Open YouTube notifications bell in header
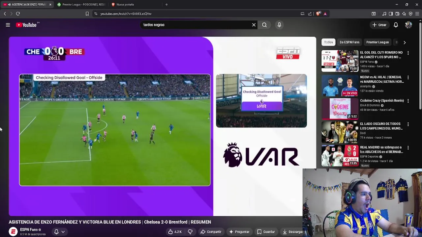 pos(396,25)
